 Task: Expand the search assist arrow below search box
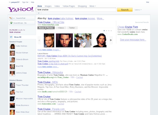point(39,13)
